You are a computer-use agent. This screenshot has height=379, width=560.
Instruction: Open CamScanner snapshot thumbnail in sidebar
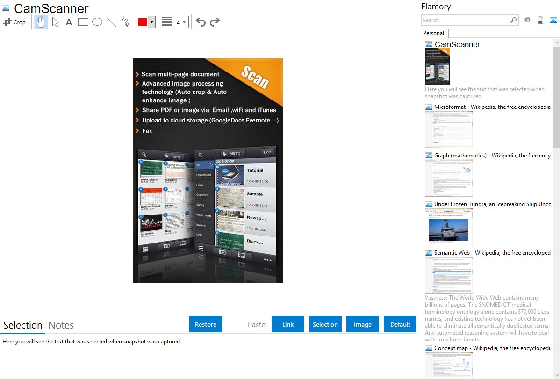pyautogui.click(x=437, y=66)
